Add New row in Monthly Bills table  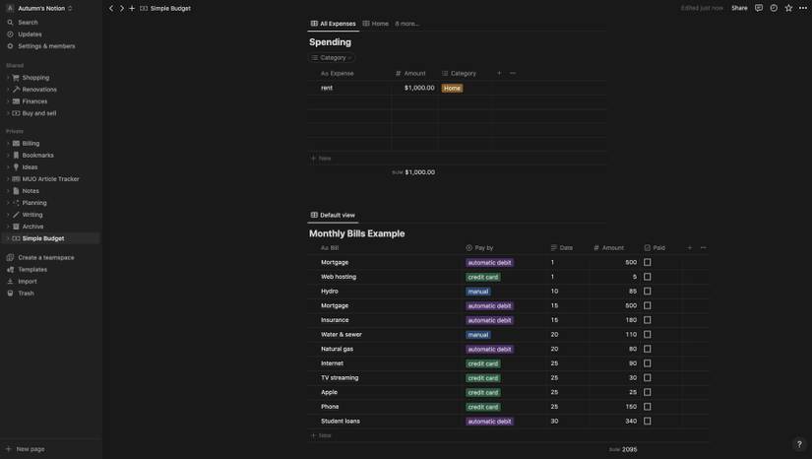point(321,435)
